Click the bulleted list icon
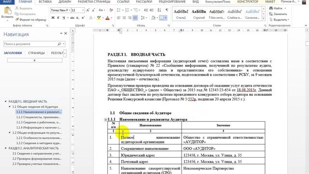 (x=118, y=10)
